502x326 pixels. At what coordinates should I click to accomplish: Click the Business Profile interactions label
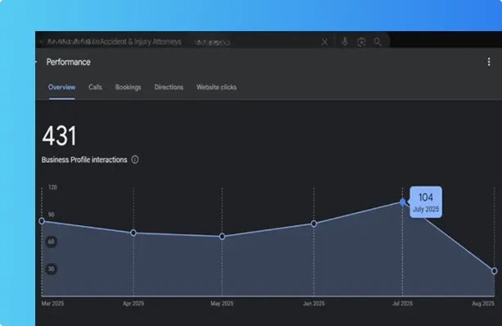[84, 160]
